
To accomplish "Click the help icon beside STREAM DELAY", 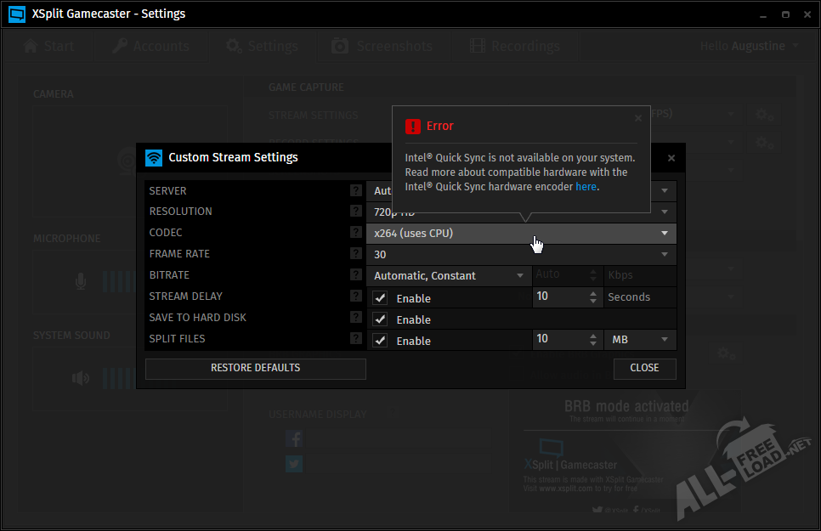I will 356,297.
